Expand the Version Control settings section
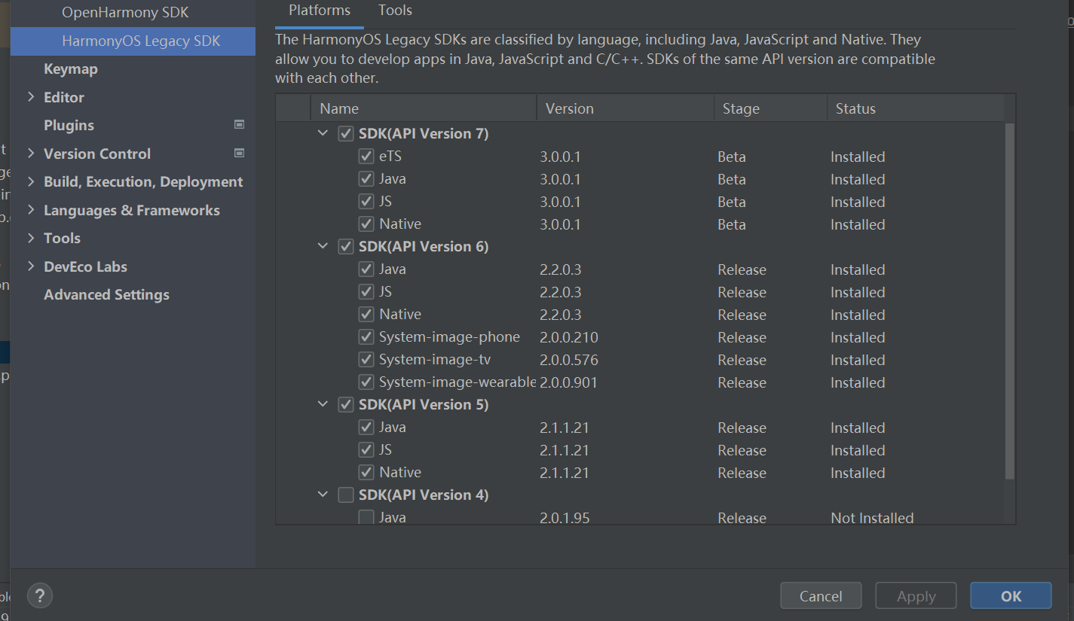1074x621 pixels. pos(31,154)
